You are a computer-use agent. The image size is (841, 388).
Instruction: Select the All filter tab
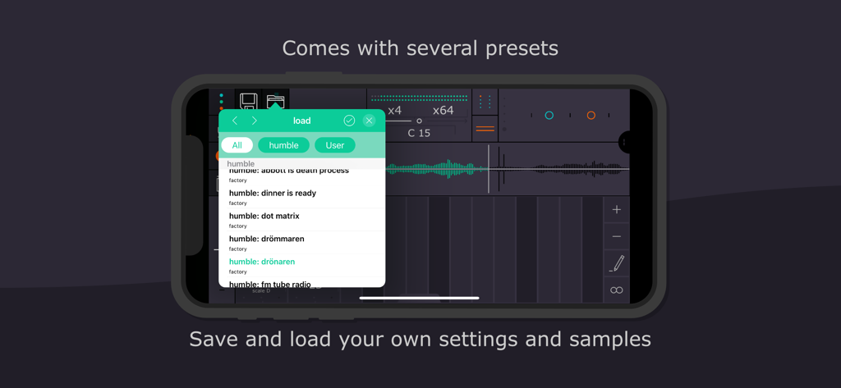[237, 145]
